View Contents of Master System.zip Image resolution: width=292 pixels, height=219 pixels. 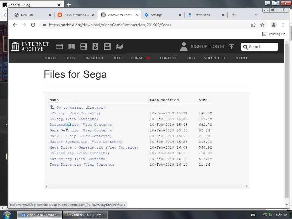click(x=107, y=142)
